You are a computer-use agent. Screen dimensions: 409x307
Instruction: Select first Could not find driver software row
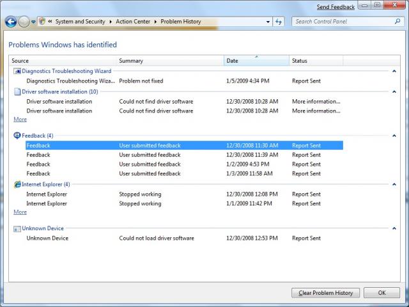(184, 101)
